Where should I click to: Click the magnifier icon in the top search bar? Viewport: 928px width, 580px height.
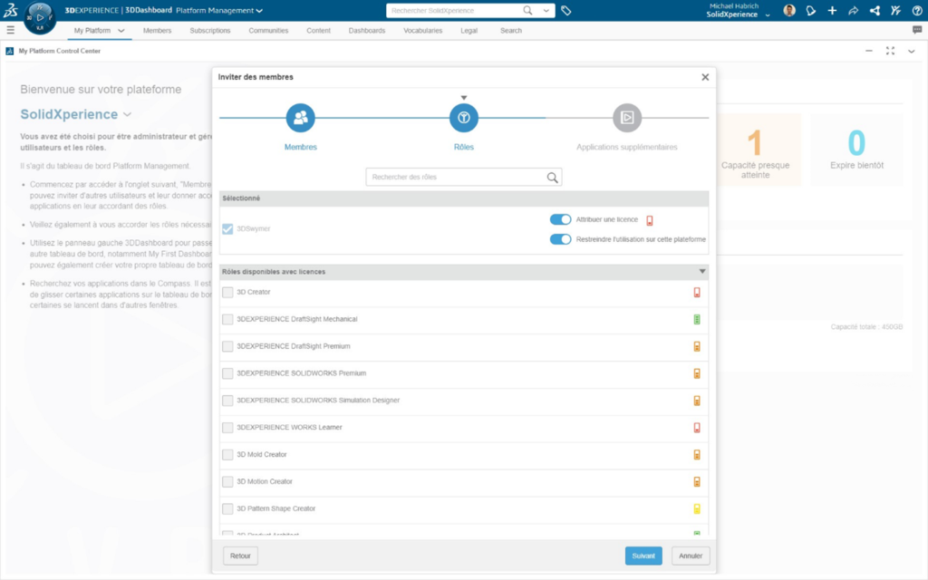click(x=527, y=10)
